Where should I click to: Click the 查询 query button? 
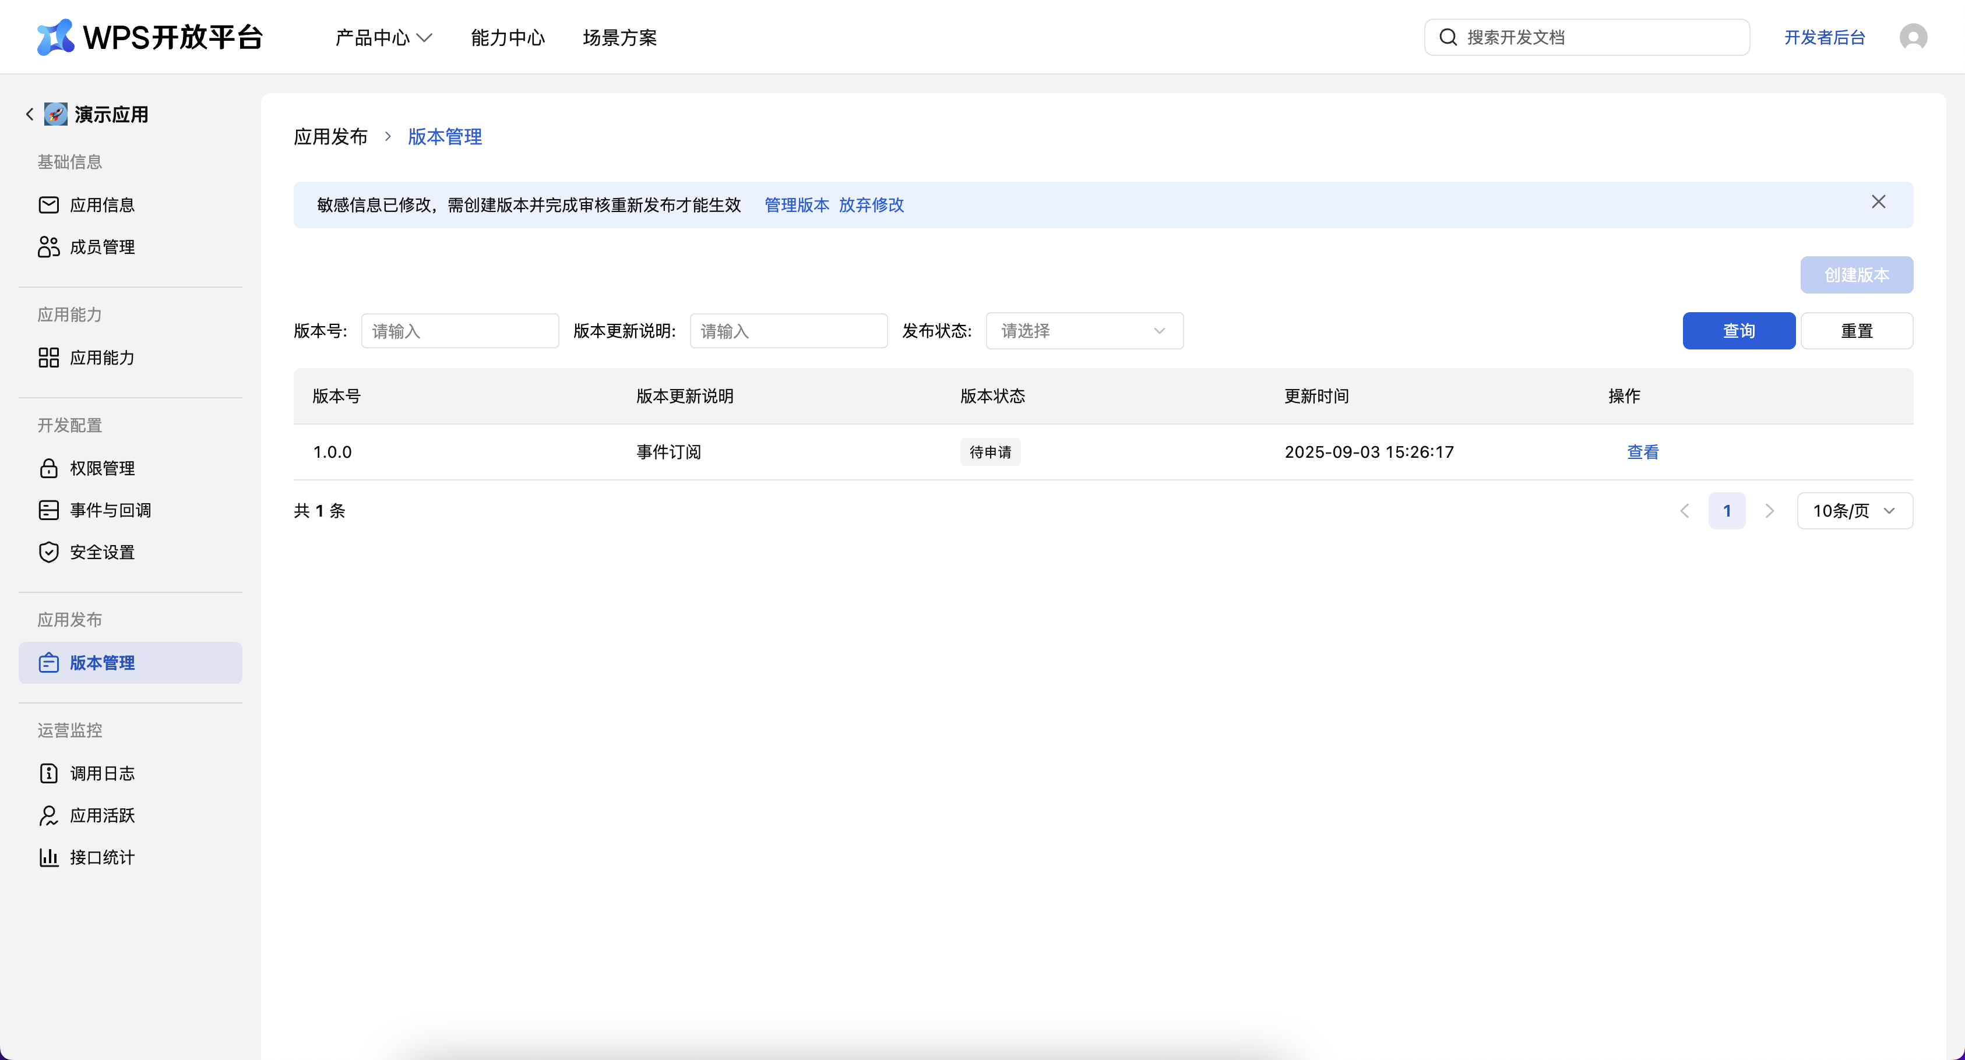pos(1738,330)
